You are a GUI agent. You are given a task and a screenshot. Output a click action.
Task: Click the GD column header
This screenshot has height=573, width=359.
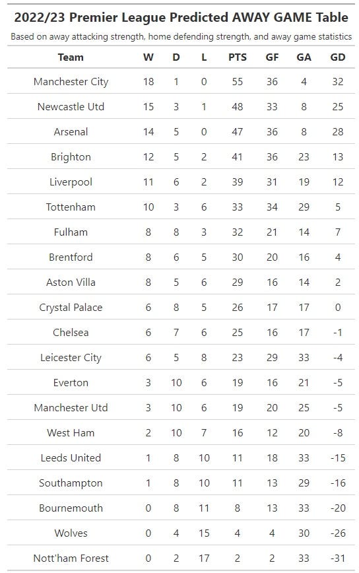[337, 57]
